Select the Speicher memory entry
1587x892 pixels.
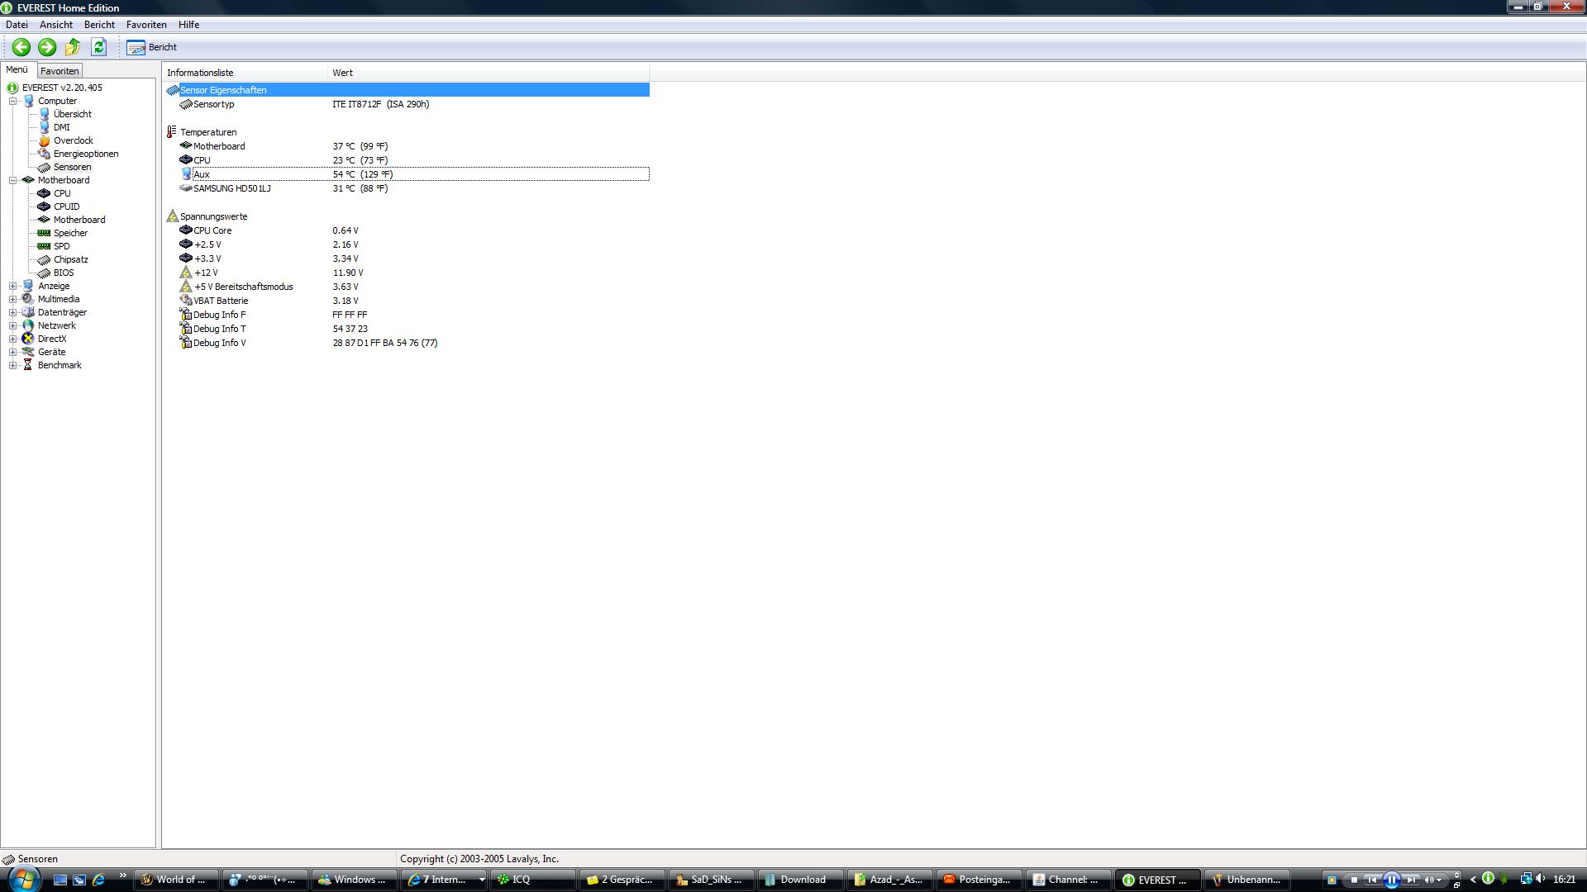70,233
